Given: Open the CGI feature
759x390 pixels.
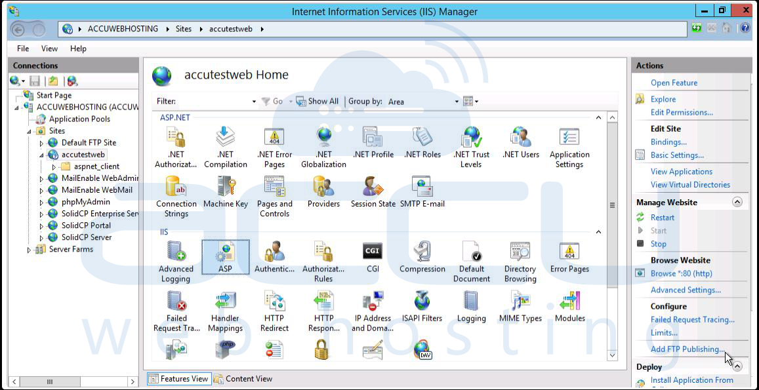Looking at the screenshot, I should 373,257.
